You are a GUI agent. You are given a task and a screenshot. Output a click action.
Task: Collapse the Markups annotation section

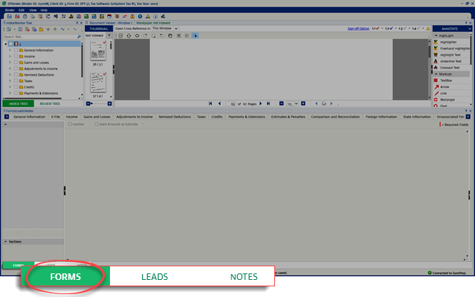click(436, 74)
